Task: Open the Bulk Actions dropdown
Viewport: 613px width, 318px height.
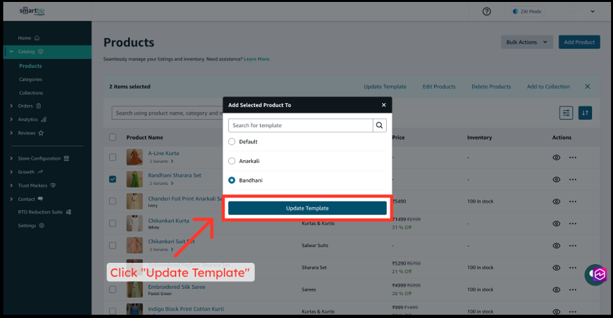Action: pyautogui.click(x=527, y=42)
